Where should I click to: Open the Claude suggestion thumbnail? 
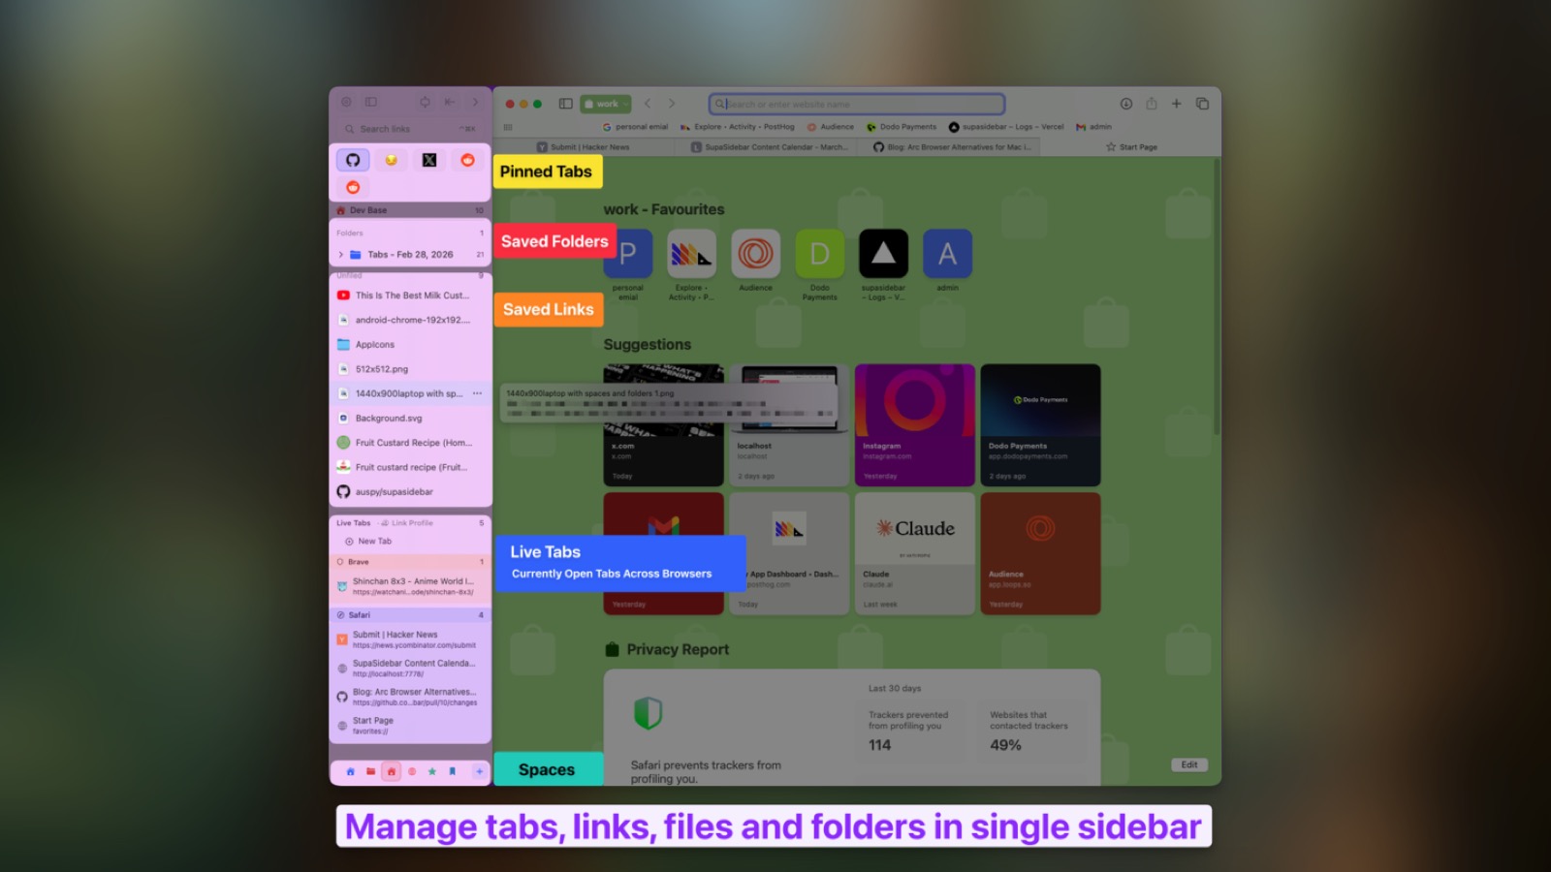click(x=914, y=553)
